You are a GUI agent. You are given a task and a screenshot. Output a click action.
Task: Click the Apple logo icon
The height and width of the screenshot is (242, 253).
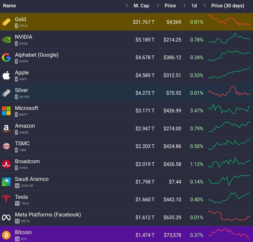[x=6, y=75]
